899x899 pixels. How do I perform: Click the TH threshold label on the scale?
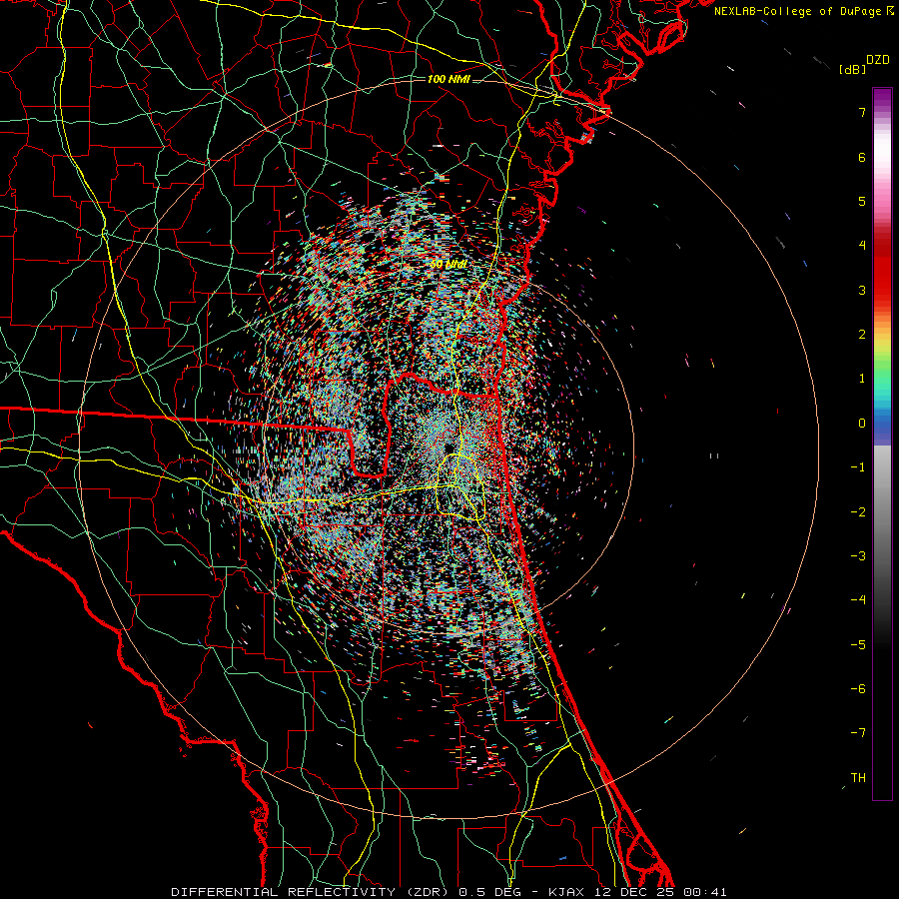(858, 778)
